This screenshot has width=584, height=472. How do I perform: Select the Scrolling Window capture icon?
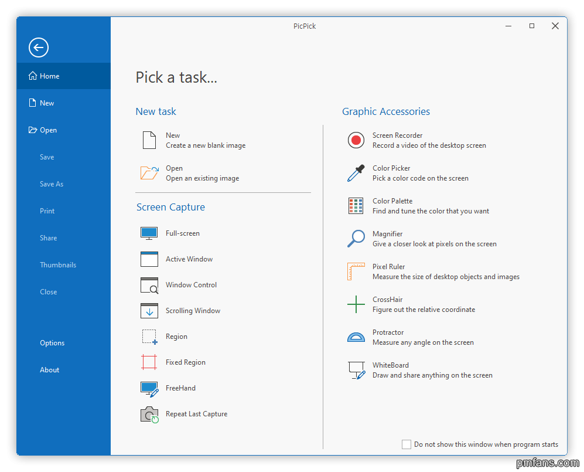tap(149, 311)
